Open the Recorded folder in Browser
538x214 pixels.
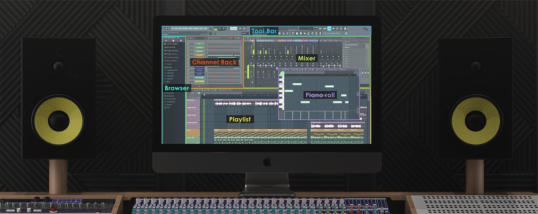point(169,93)
